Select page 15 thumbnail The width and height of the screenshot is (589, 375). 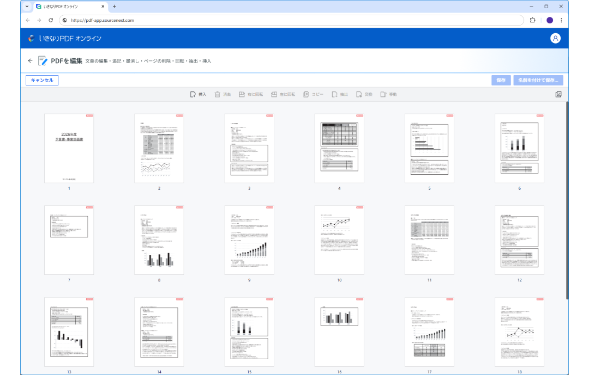pos(249,332)
